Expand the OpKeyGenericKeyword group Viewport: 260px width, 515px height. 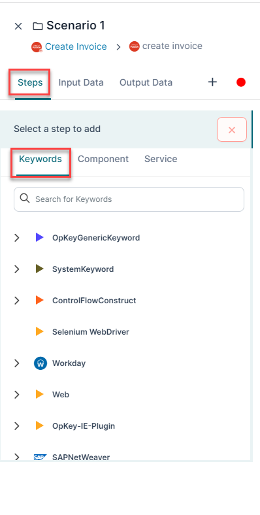(17, 238)
